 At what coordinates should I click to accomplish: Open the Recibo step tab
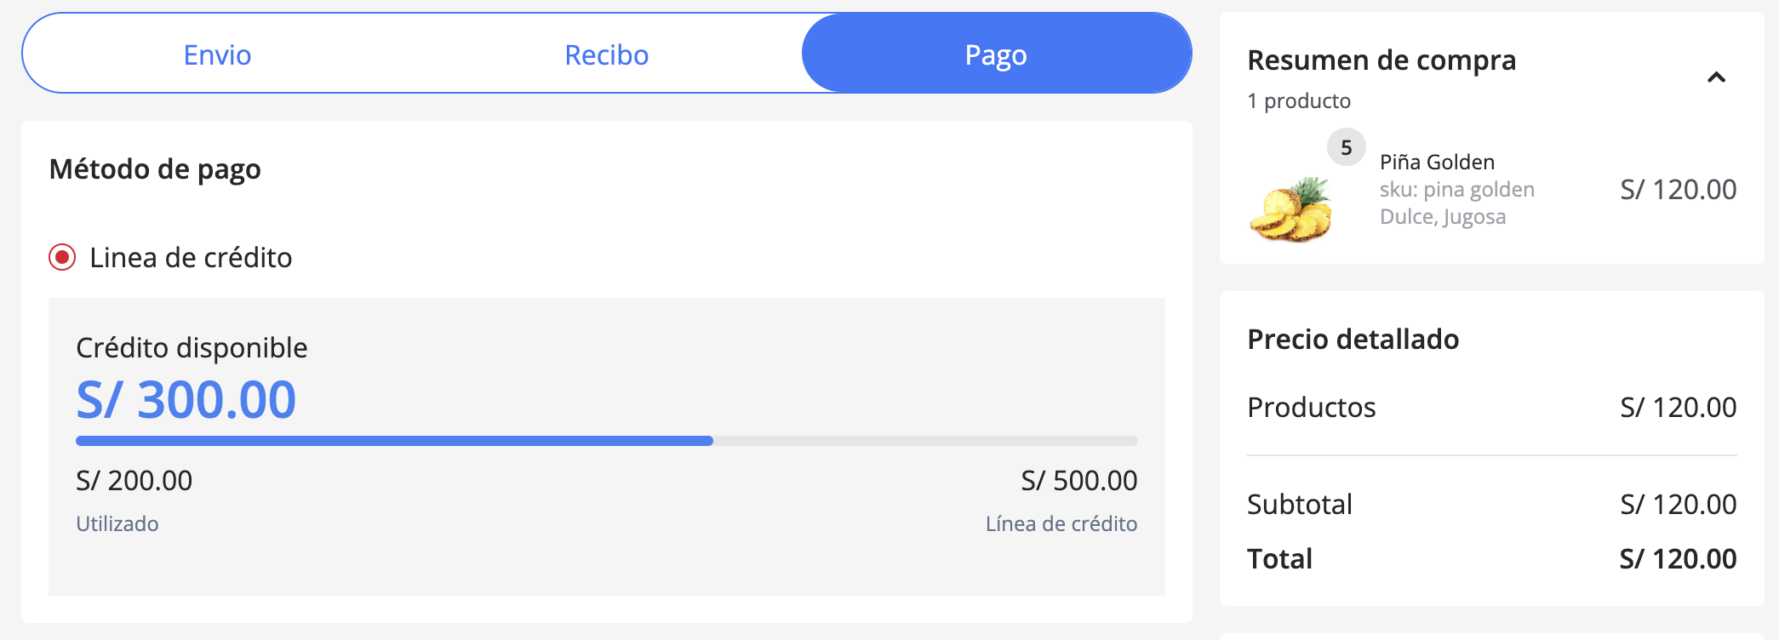coord(606,55)
